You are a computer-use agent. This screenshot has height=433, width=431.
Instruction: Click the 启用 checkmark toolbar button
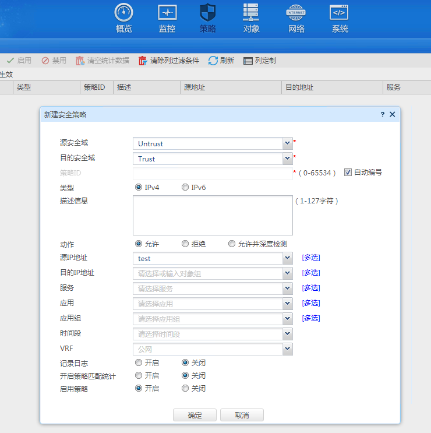(19, 61)
